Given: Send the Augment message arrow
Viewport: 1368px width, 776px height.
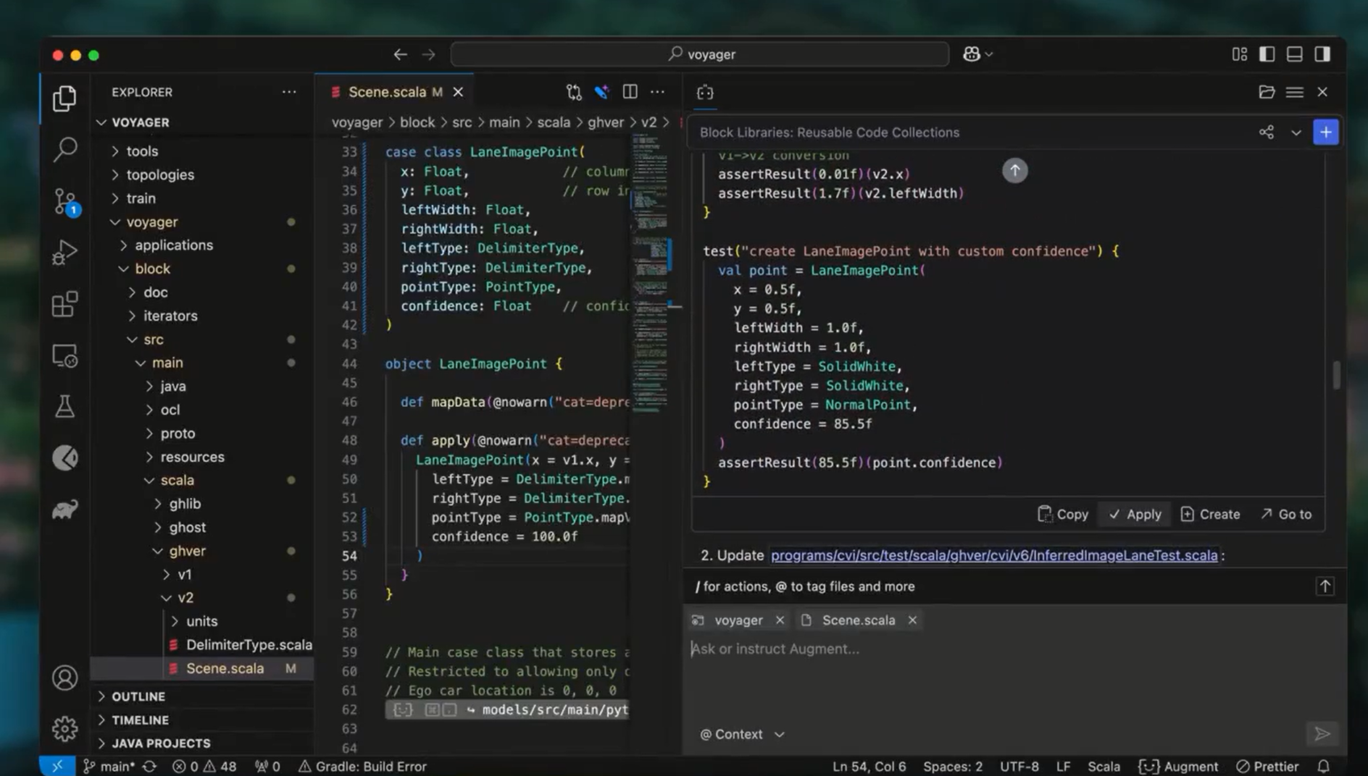Looking at the screenshot, I should coord(1322,734).
